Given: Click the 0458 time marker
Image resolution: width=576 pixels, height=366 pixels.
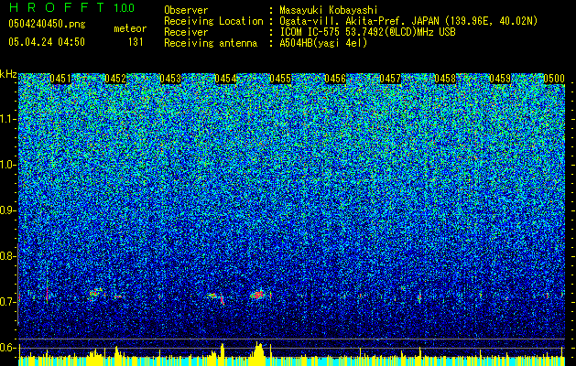Looking at the screenshot, I should coord(445,79).
